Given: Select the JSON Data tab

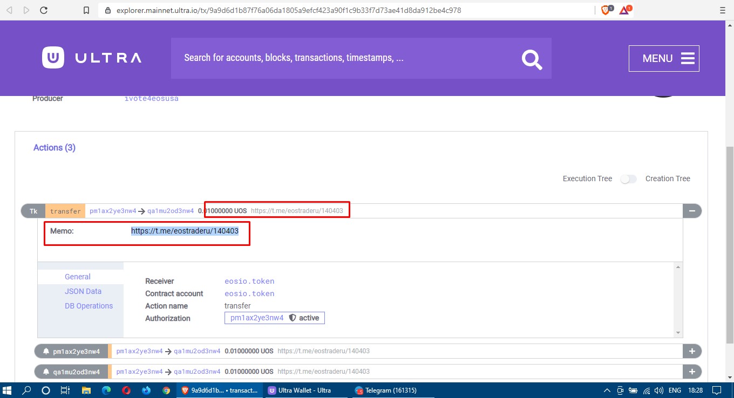Looking at the screenshot, I should click(x=83, y=291).
